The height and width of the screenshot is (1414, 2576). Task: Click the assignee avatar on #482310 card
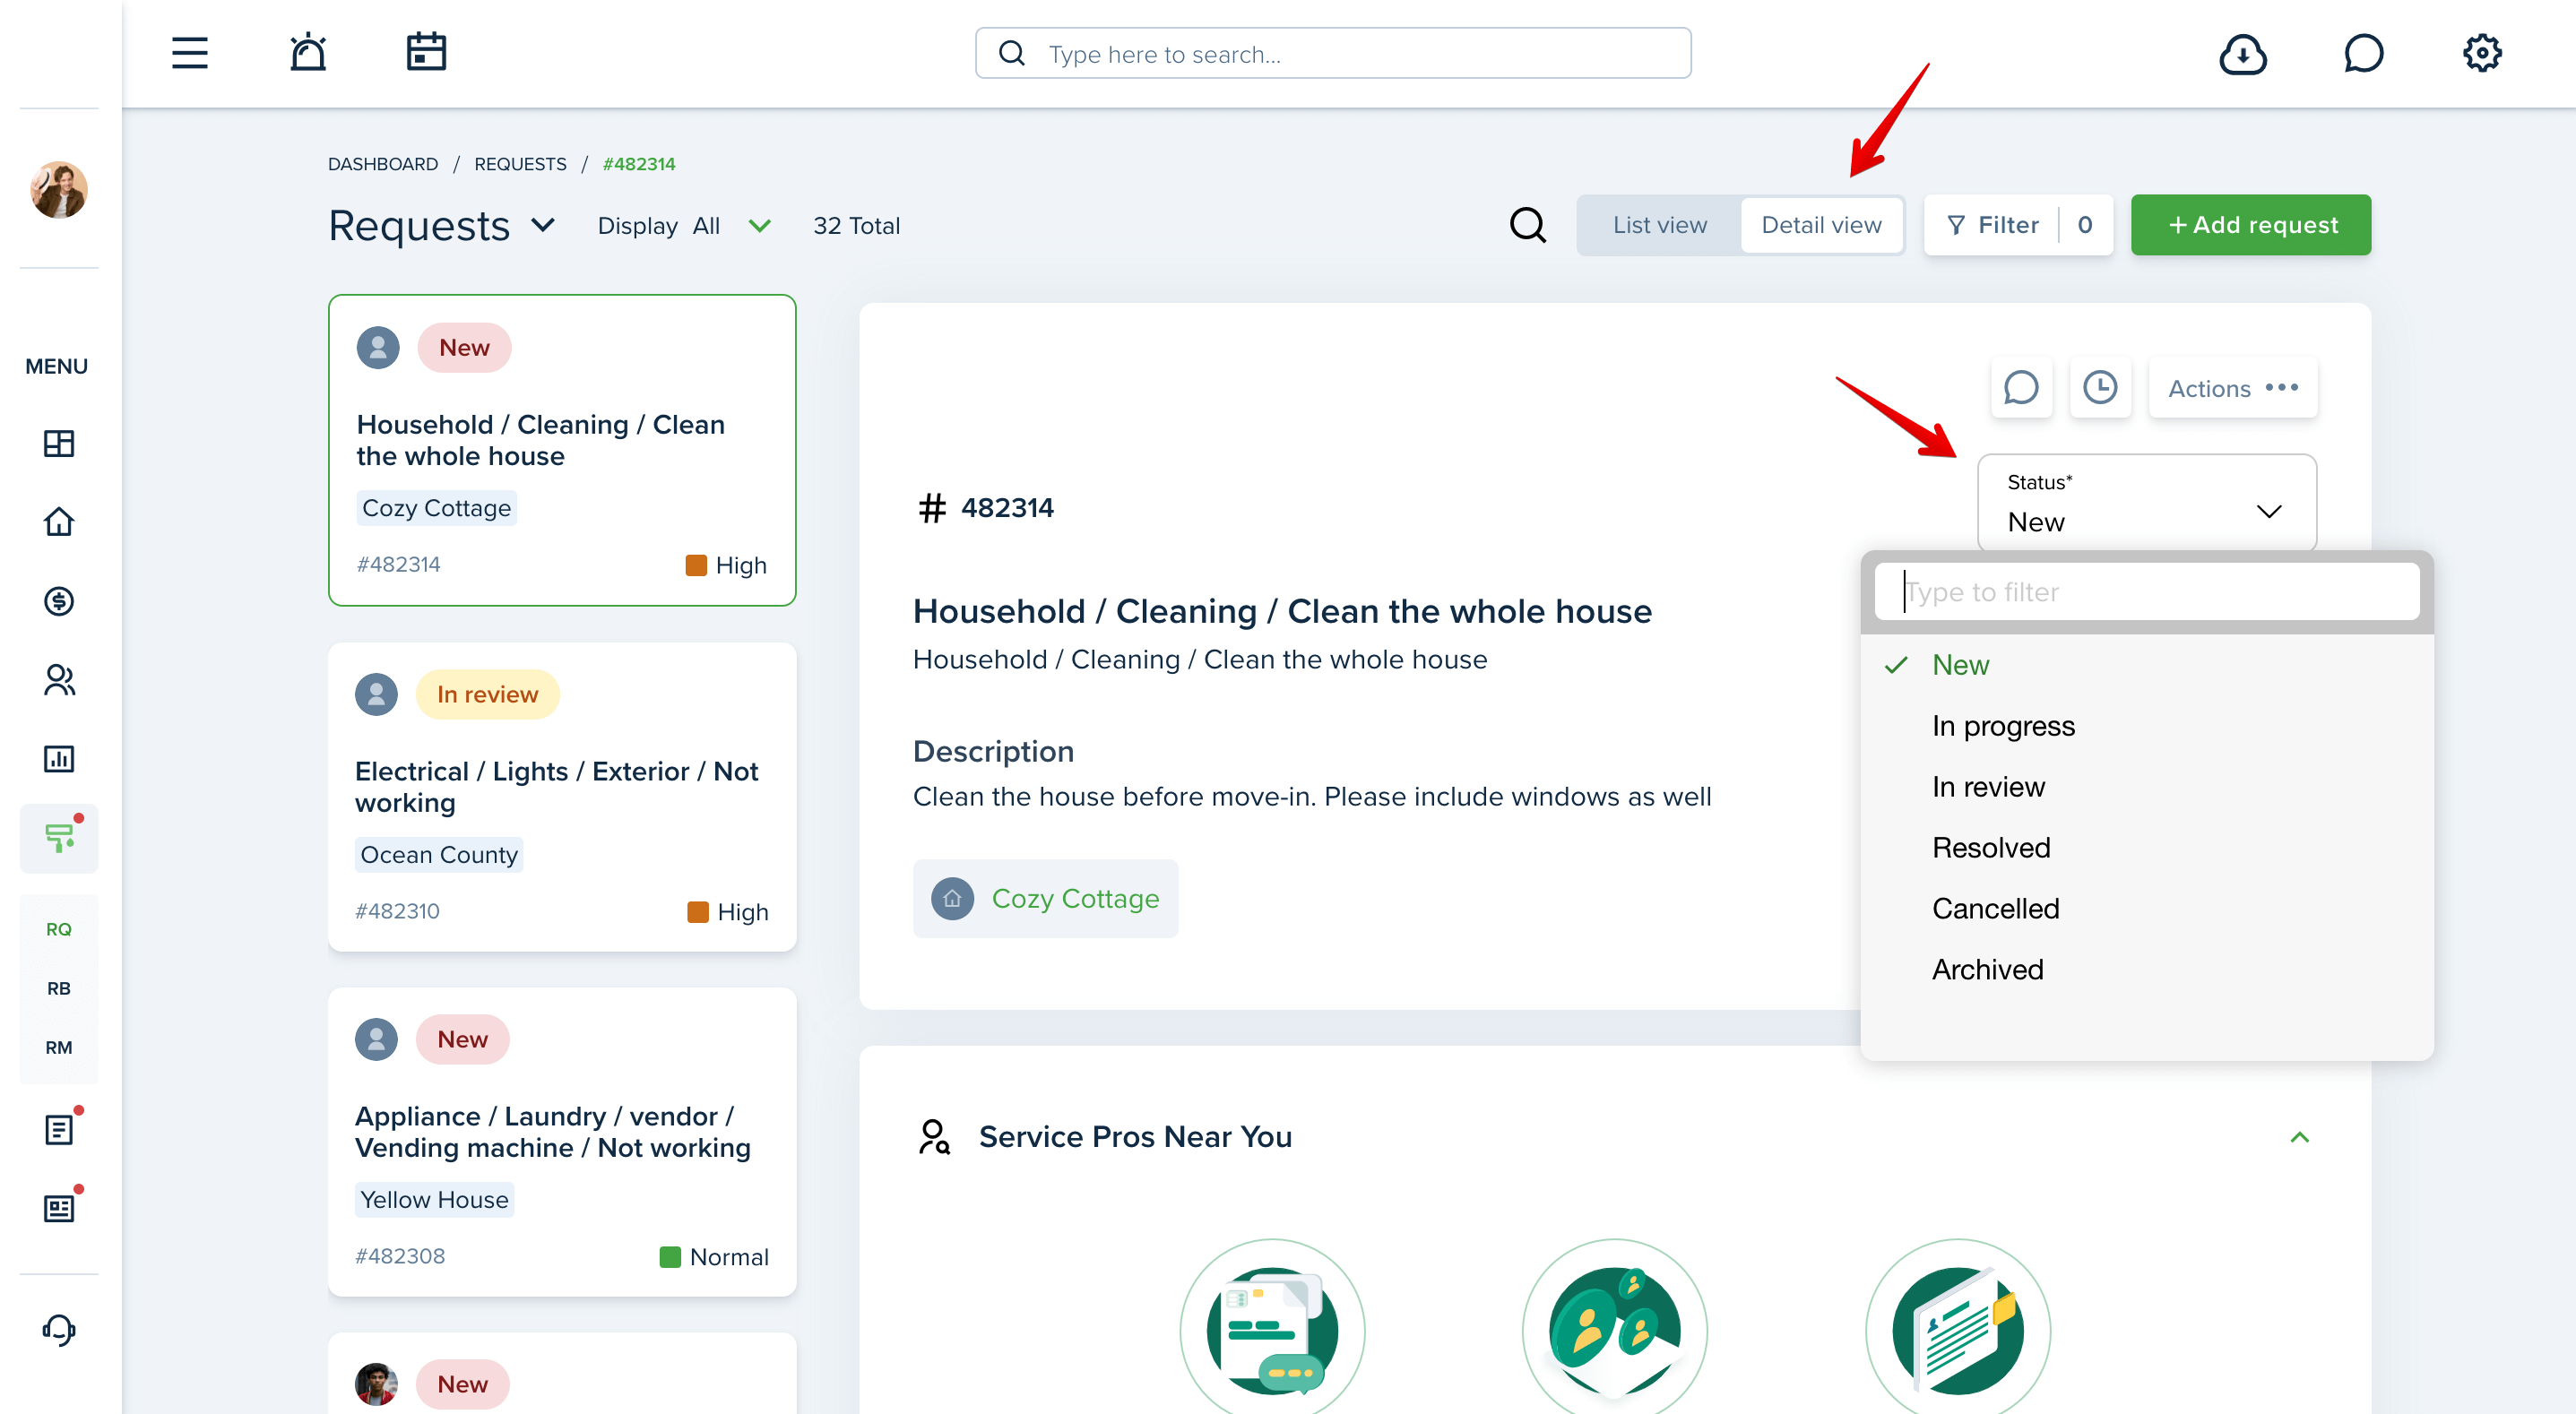click(x=376, y=694)
